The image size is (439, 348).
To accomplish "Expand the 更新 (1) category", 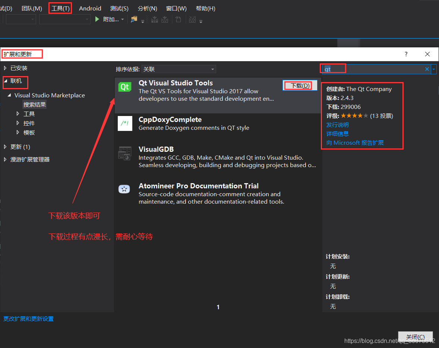I will coord(5,147).
